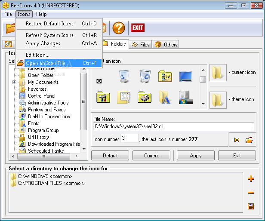Click the red EXIT toolbar icon
This screenshot has height=221, width=265.
point(138,28)
